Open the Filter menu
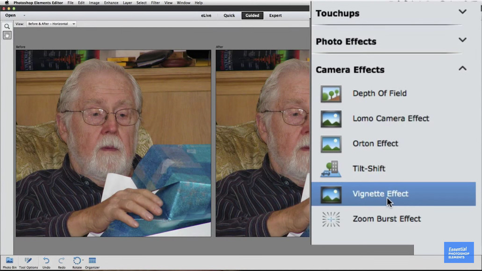 tap(155, 3)
